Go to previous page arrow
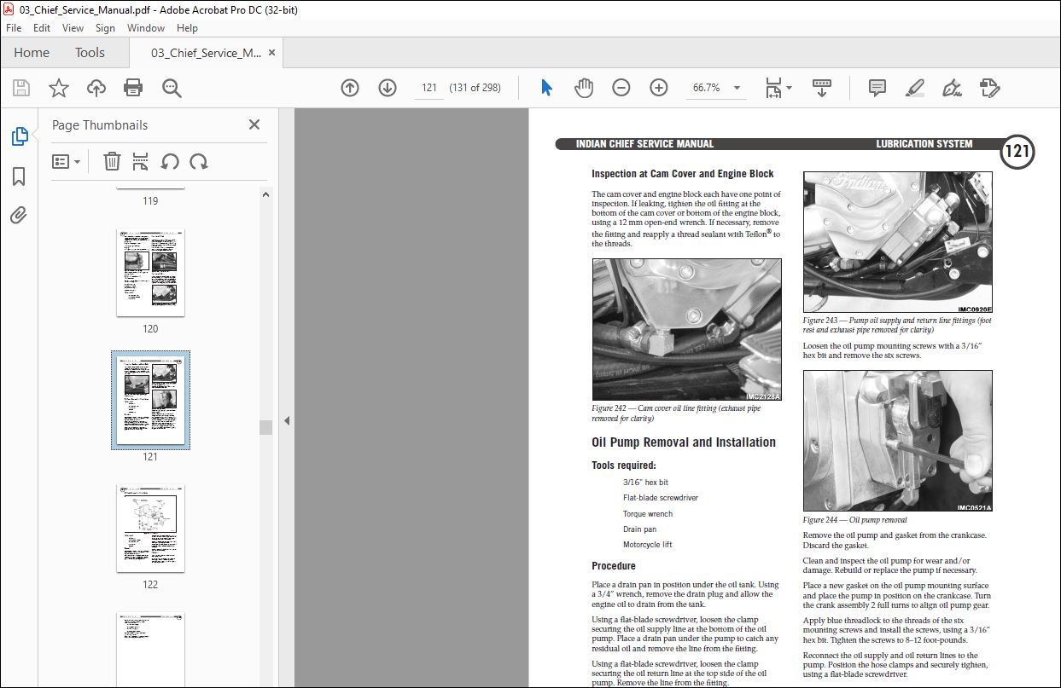Viewport: 1061px width, 688px height. [x=350, y=88]
